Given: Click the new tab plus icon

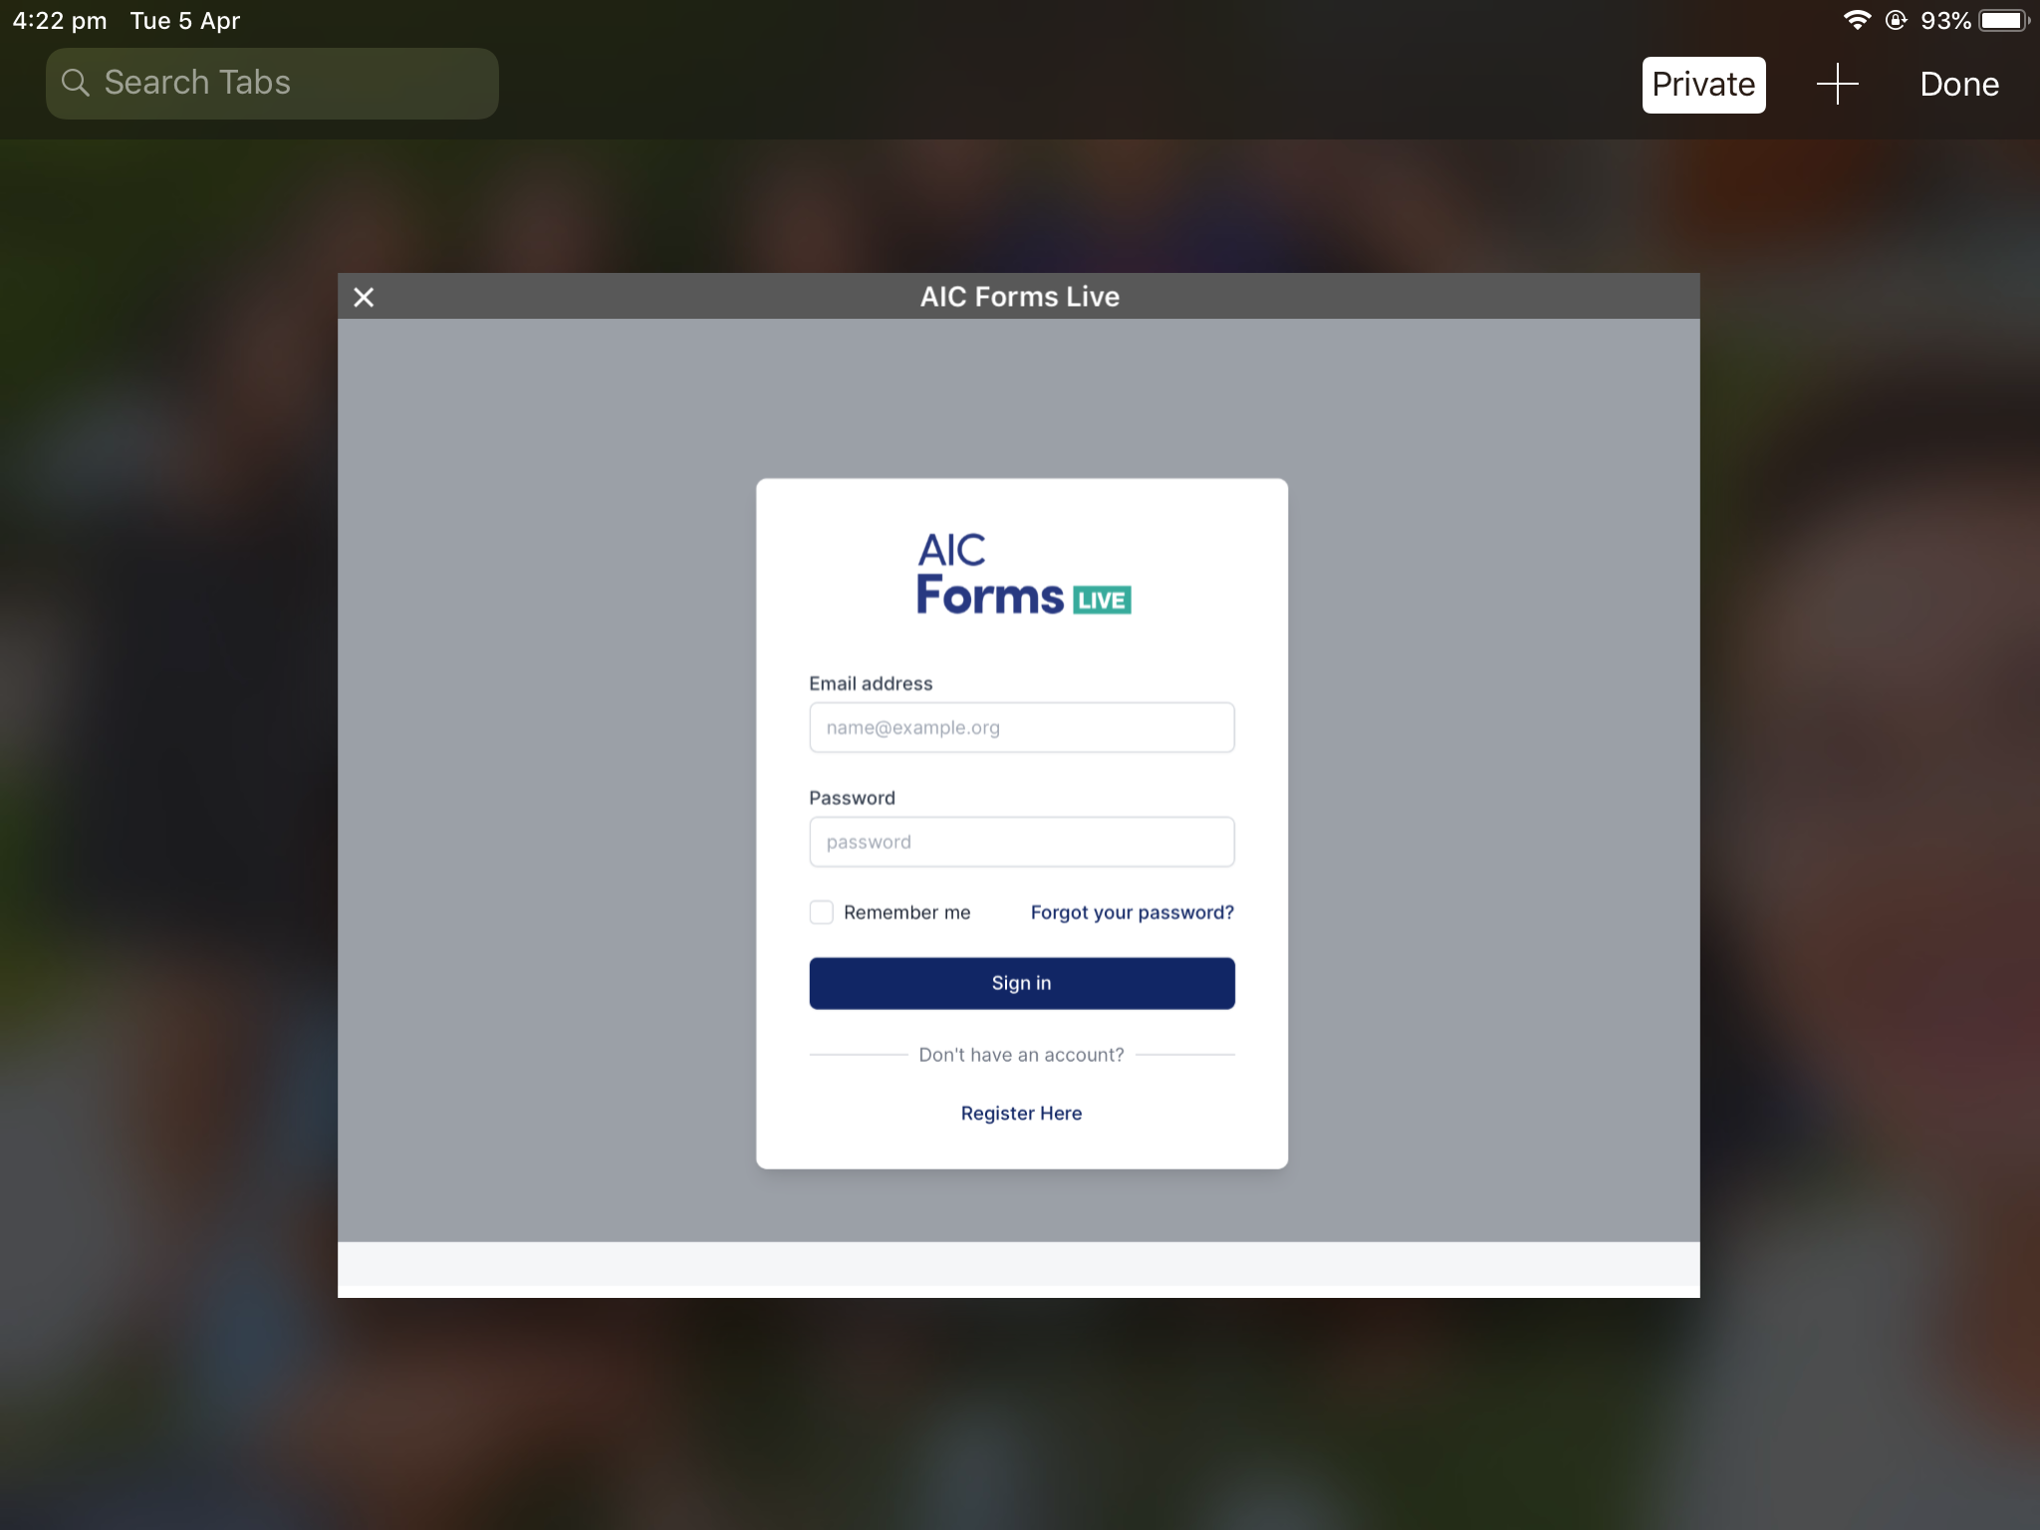Looking at the screenshot, I should [1838, 84].
